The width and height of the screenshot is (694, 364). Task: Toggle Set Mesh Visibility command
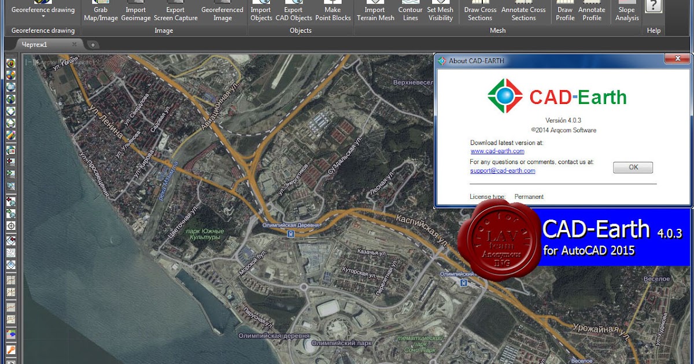(440, 12)
